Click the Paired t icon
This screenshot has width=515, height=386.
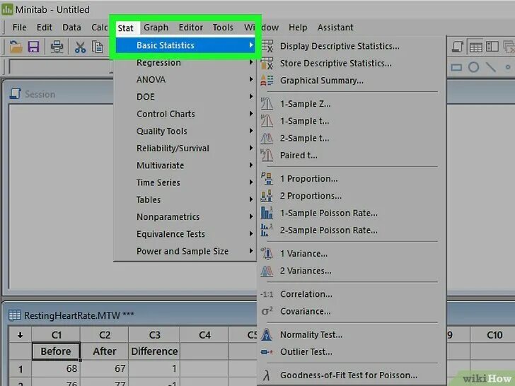267,156
